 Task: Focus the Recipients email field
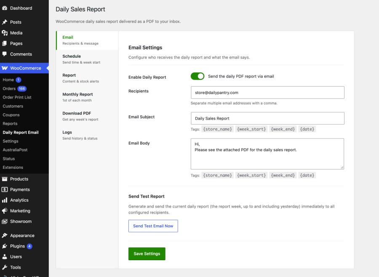click(x=267, y=93)
